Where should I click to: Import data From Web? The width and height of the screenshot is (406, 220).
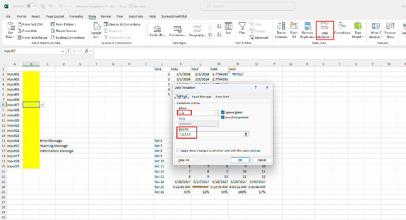[27, 31]
